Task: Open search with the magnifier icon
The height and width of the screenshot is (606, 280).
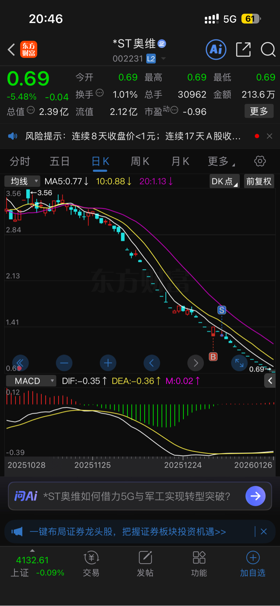Action: (x=268, y=50)
